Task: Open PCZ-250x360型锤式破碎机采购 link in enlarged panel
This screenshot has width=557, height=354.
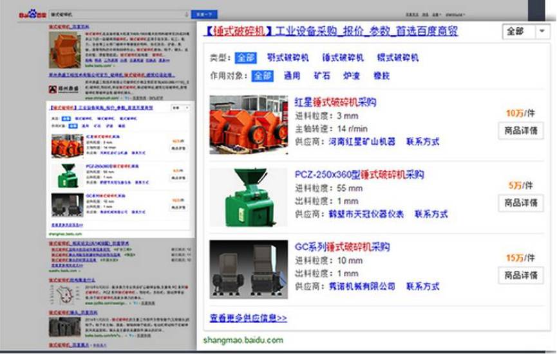Action: pyautogui.click(x=359, y=175)
